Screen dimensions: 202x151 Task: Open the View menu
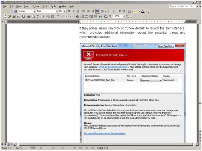point(18,6)
